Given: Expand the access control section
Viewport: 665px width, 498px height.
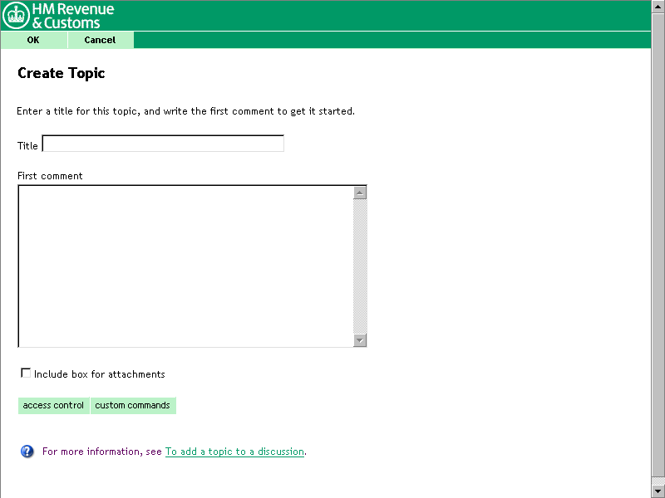Looking at the screenshot, I should tap(53, 406).
